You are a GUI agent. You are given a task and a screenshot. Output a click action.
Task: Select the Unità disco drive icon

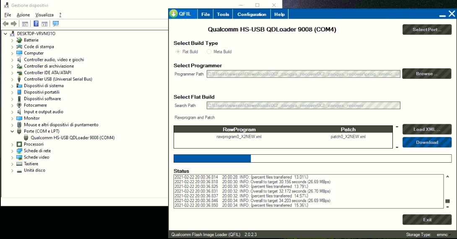(19, 171)
